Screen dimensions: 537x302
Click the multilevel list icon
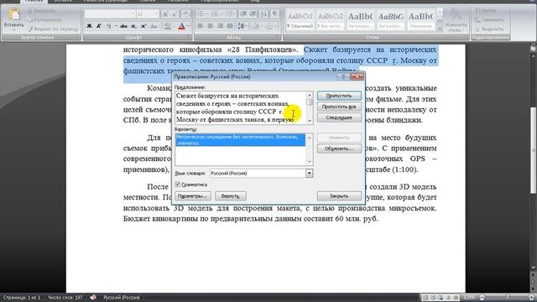point(230,14)
